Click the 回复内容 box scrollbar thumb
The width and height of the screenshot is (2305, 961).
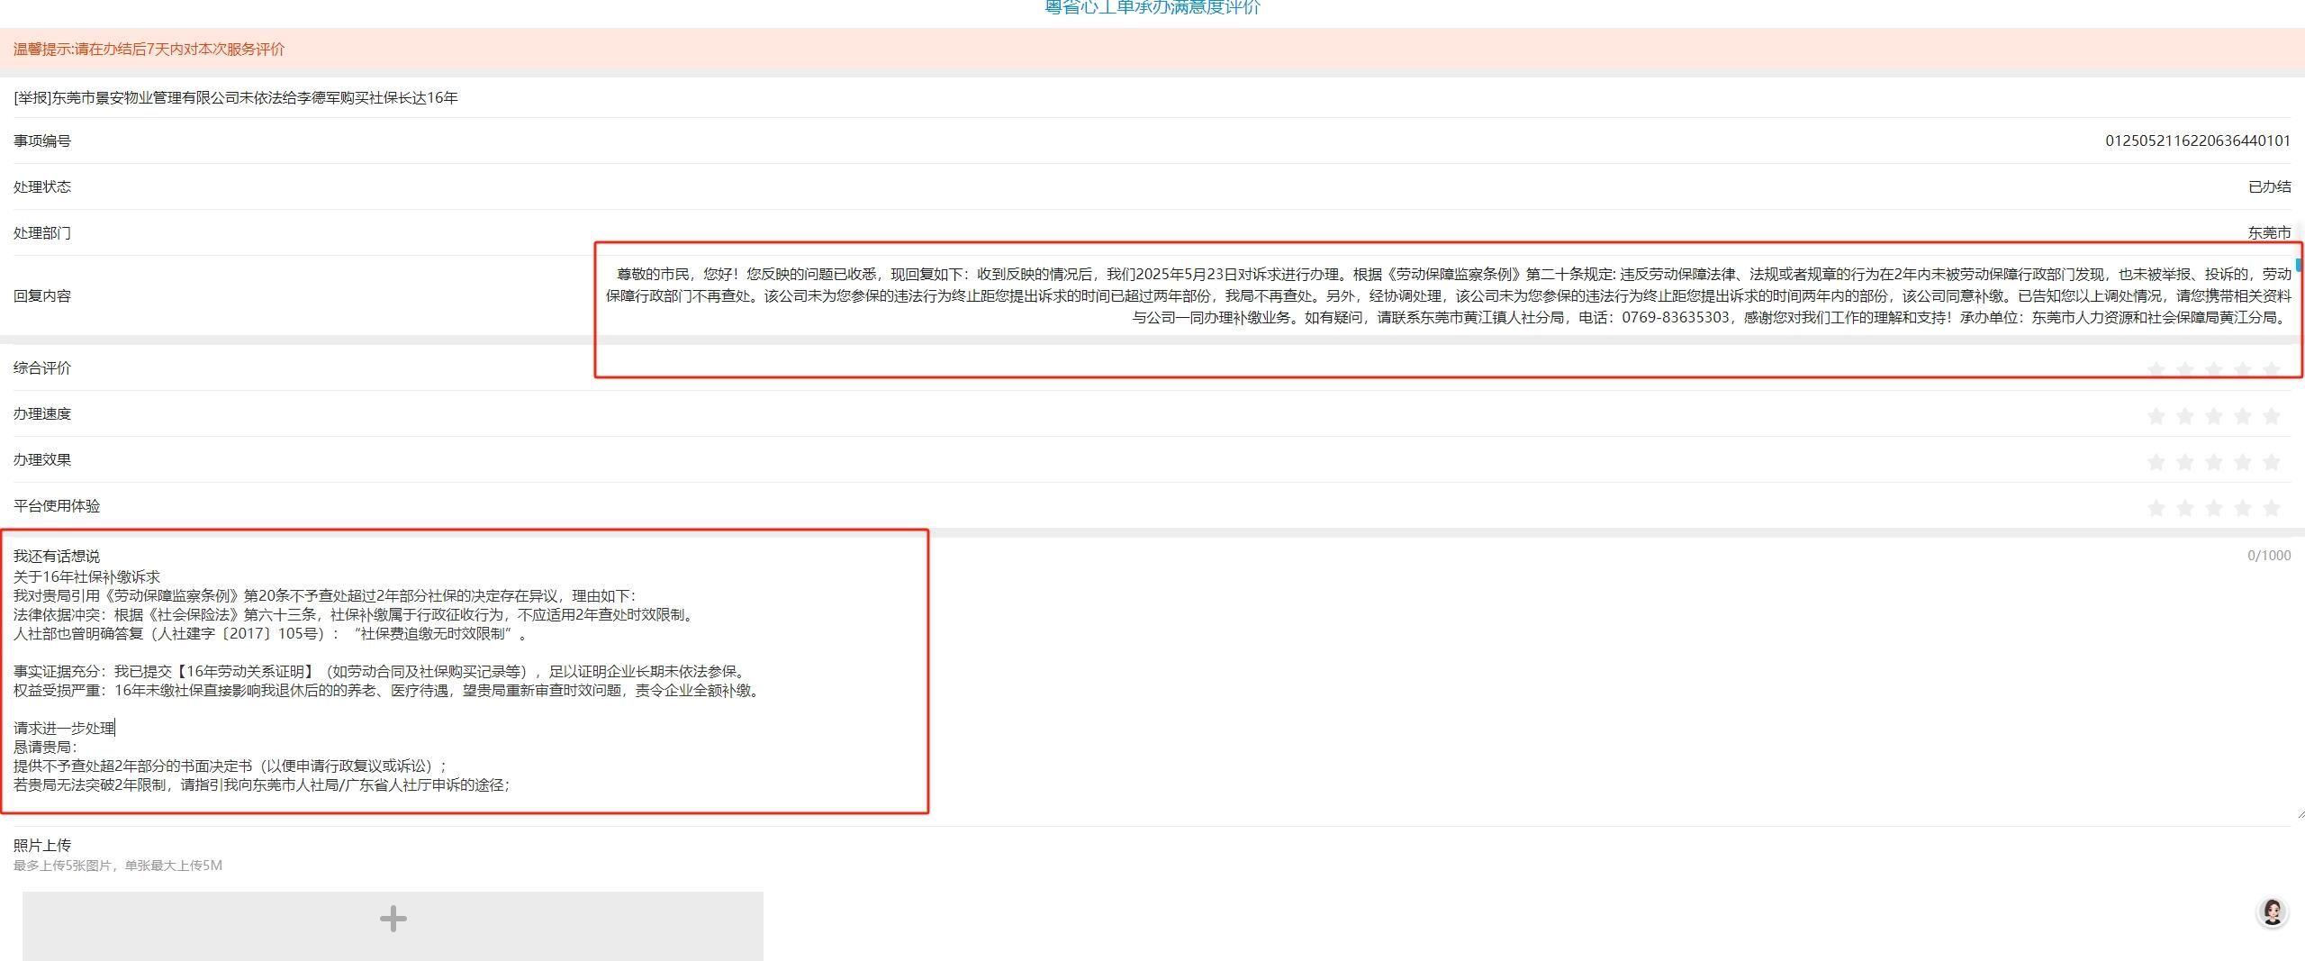pyautogui.click(x=2298, y=265)
